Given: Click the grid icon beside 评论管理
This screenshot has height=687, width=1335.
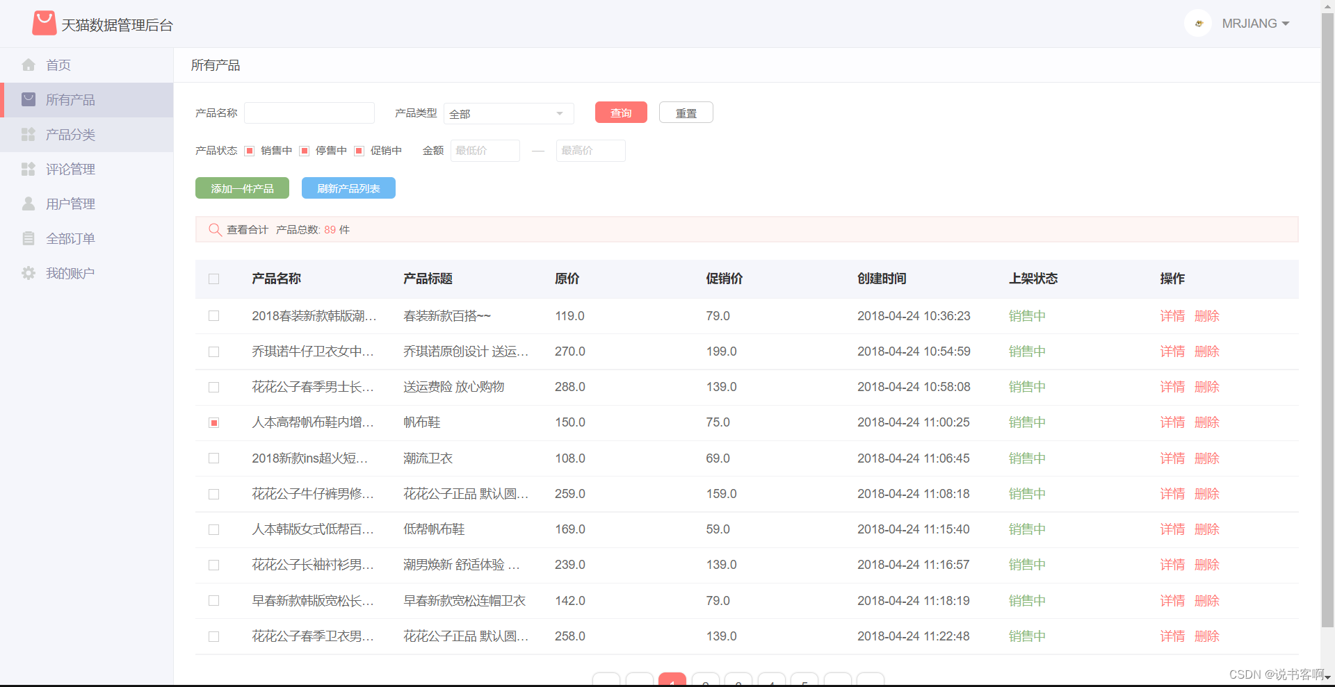Looking at the screenshot, I should point(29,169).
